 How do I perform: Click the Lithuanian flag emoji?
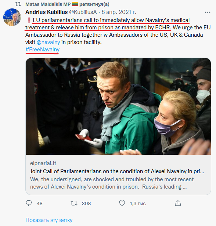[75, 4]
